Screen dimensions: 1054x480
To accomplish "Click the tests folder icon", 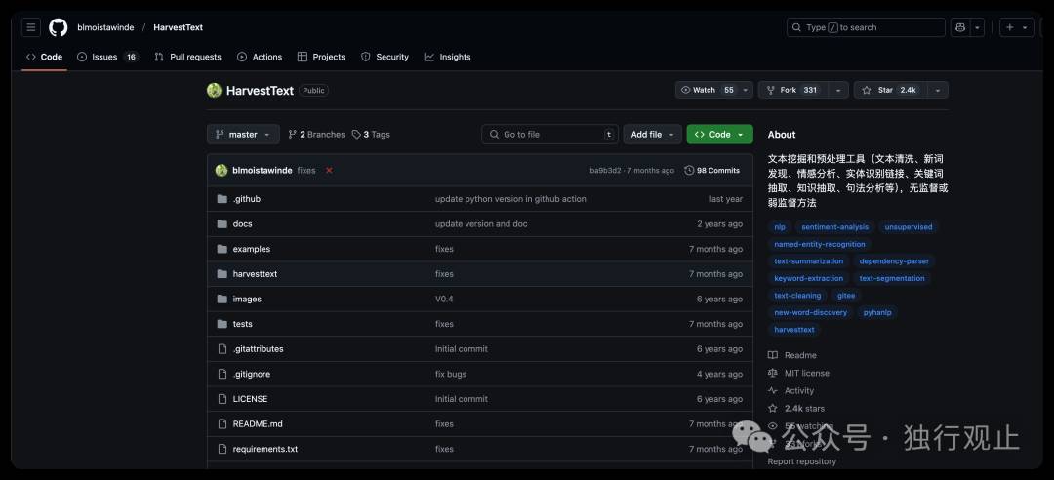I will click(x=223, y=324).
